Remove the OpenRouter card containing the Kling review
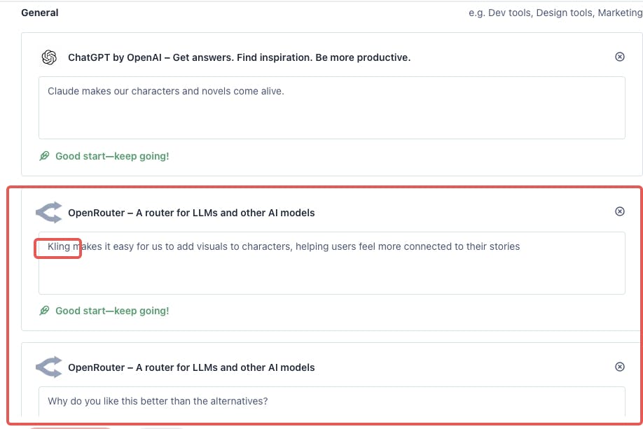 click(620, 211)
